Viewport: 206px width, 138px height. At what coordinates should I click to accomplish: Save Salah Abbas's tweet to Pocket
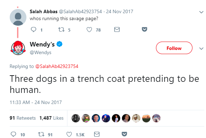point(145,29)
